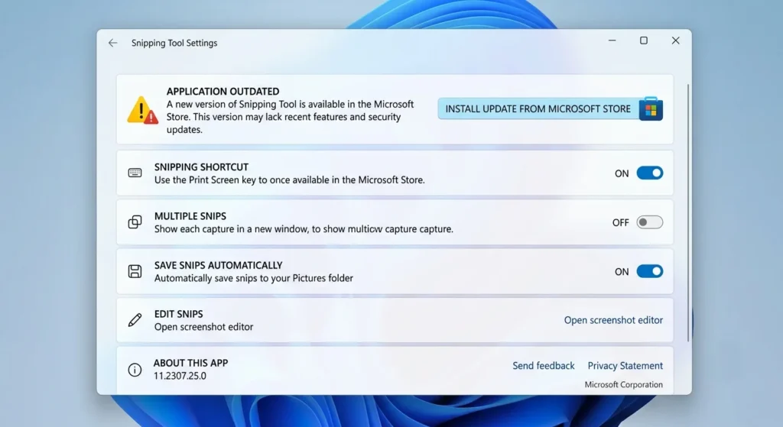Click the MULTIPLE SNIPS heading
The height and width of the screenshot is (427, 783).
pyautogui.click(x=190, y=216)
